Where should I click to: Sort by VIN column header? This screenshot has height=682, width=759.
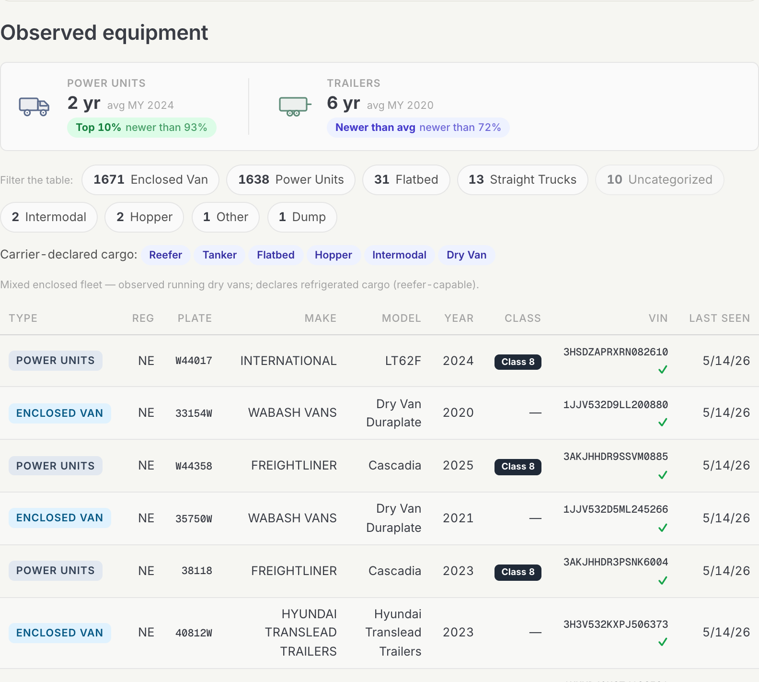pyautogui.click(x=658, y=318)
